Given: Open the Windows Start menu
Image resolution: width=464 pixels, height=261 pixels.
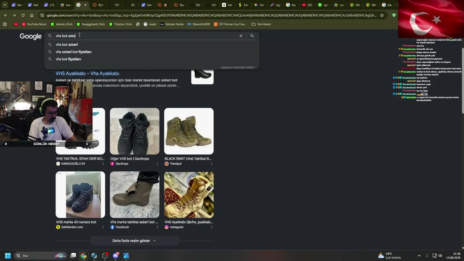Looking at the screenshot, I should 8,256.
